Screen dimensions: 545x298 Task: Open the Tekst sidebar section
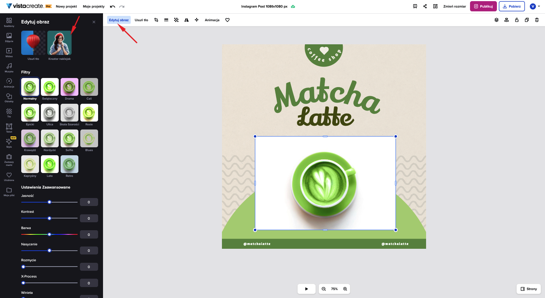pyautogui.click(x=9, y=128)
